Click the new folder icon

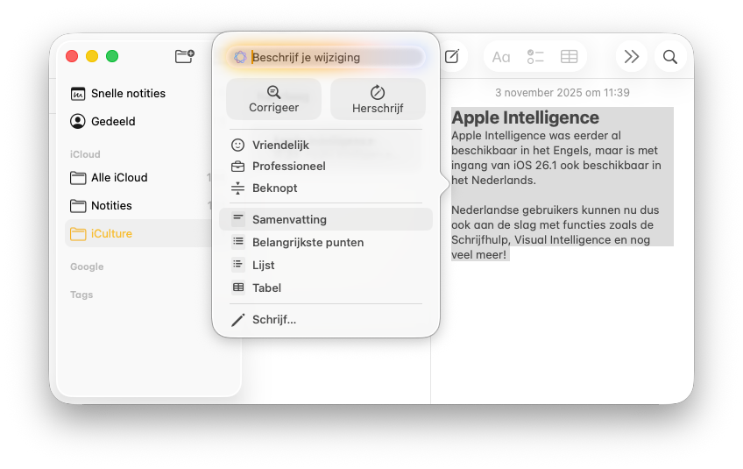pos(184,57)
